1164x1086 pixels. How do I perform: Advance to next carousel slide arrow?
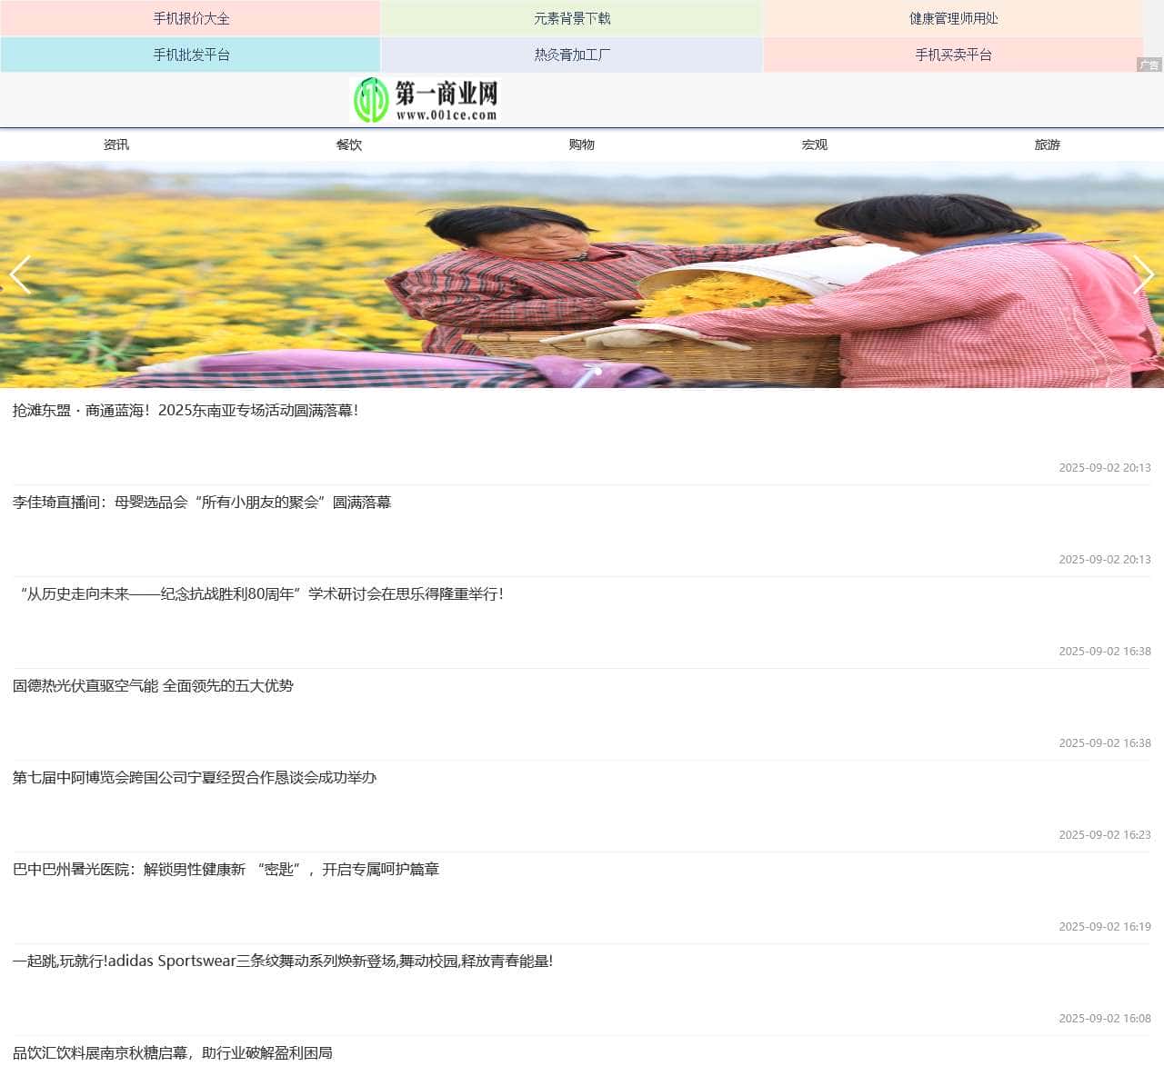click(1143, 274)
